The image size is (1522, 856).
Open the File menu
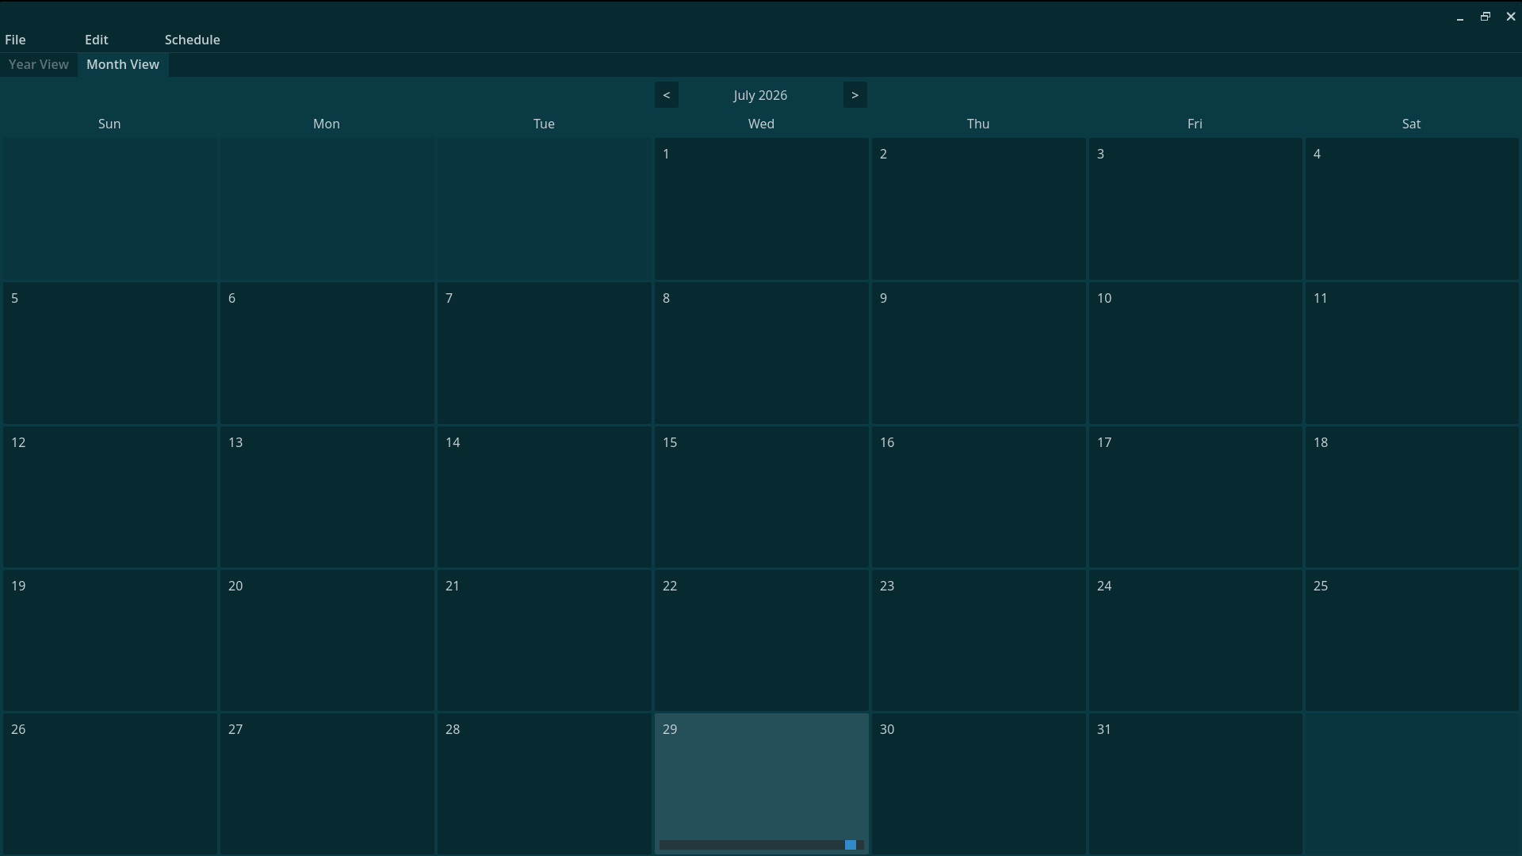click(15, 40)
